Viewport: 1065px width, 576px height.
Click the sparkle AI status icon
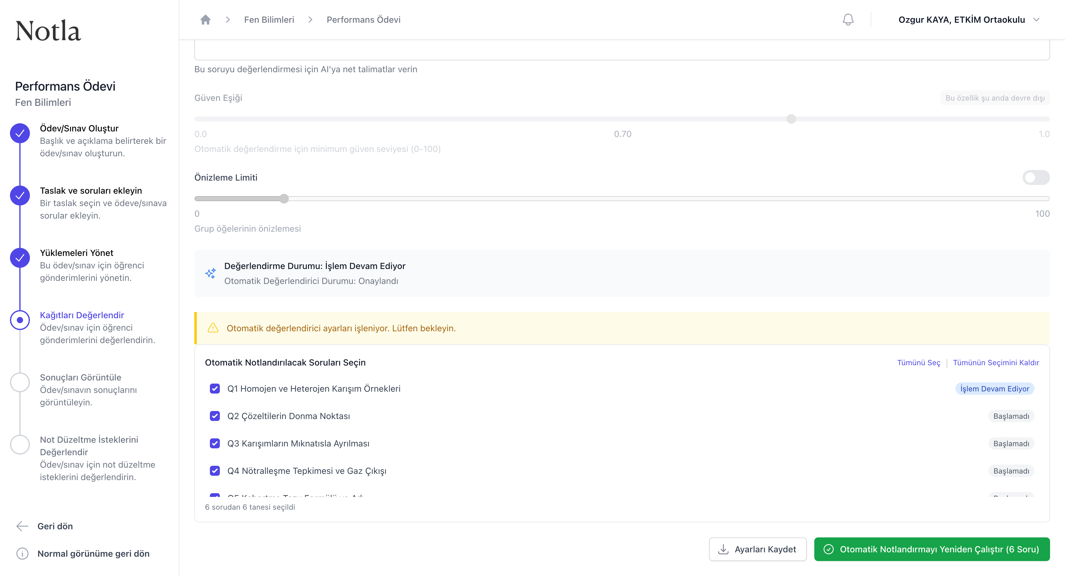click(x=211, y=273)
